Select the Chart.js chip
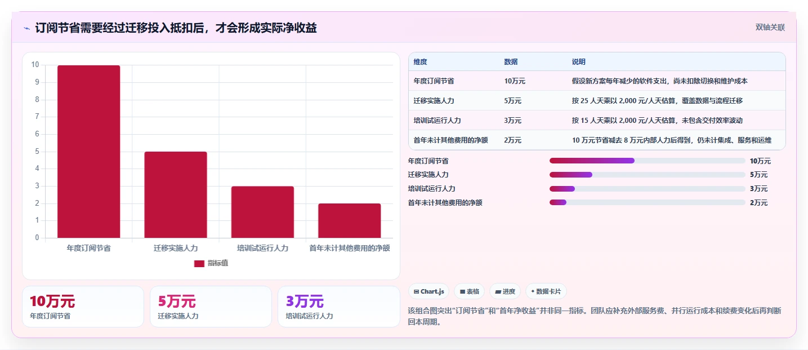The height and width of the screenshot is (350, 808). (x=429, y=291)
